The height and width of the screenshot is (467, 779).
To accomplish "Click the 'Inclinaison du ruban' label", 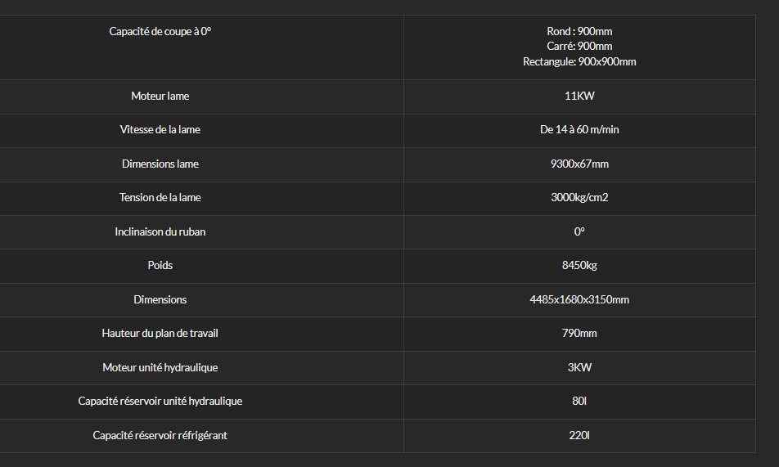I will (x=160, y=232).
